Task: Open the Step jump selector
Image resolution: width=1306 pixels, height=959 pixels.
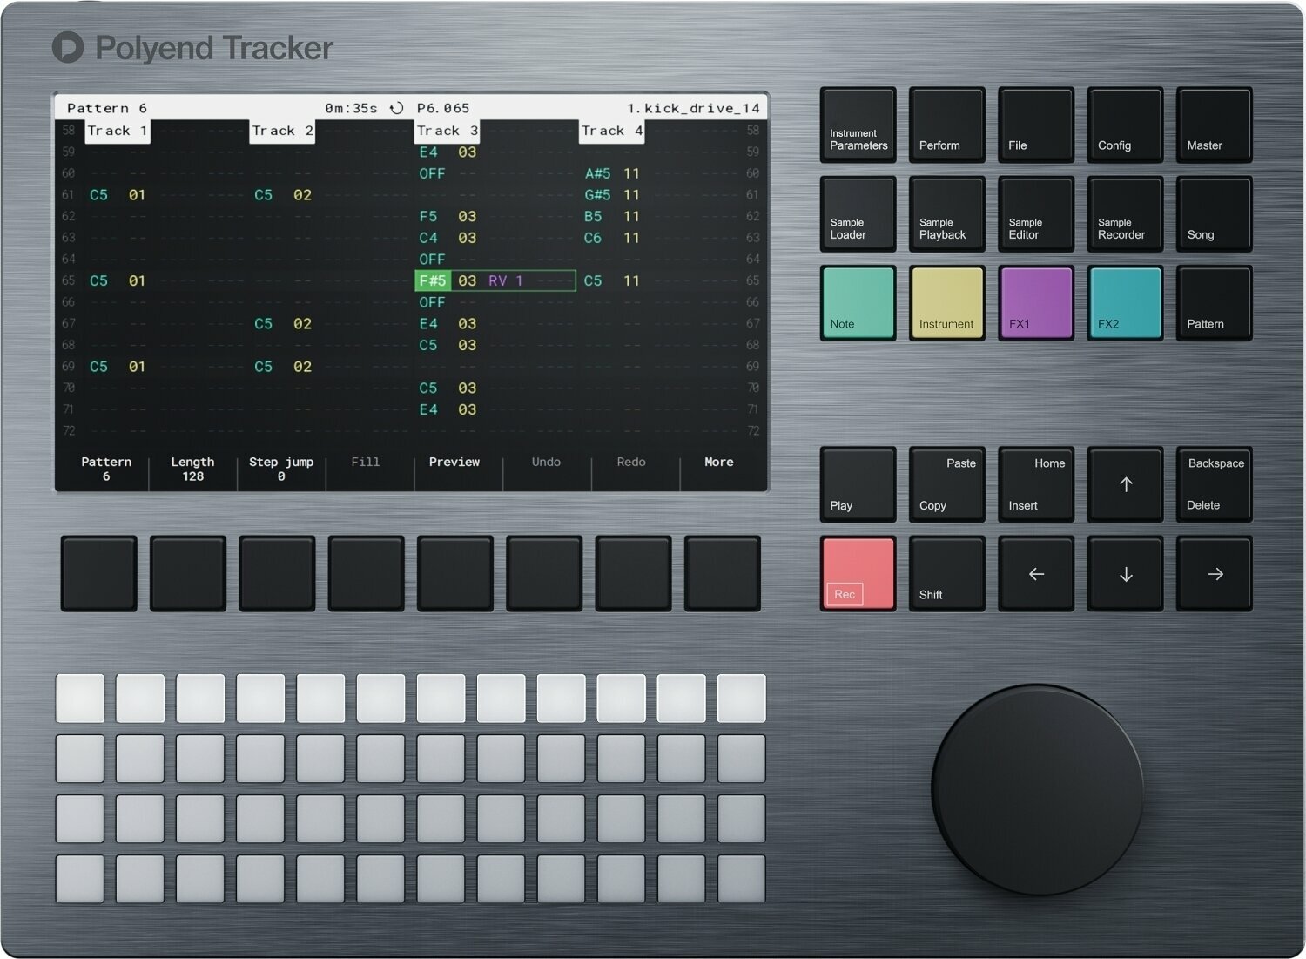Action: 280,469
